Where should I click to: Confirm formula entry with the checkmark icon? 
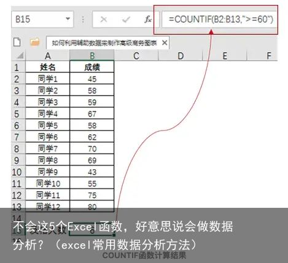[x=126, y=20]
